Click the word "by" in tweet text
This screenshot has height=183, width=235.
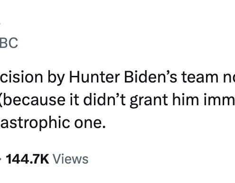[56, 78]
